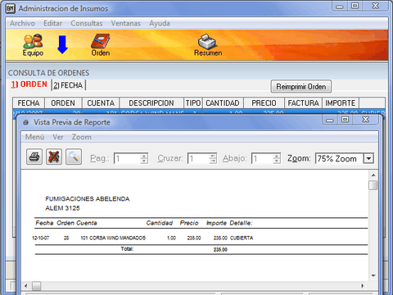
Task: Click the blue down arrow icon
Action: [62, 44]
